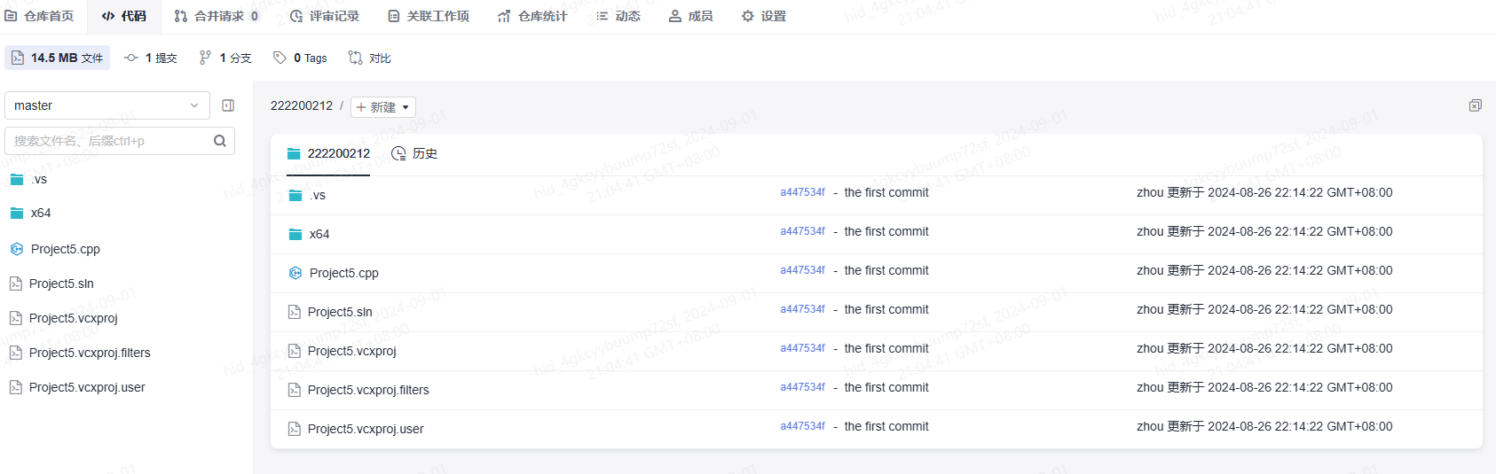This screenshot has height=474, width=1496.
Task: Click the search magnifier icon
Action: (x=220, y=141)
